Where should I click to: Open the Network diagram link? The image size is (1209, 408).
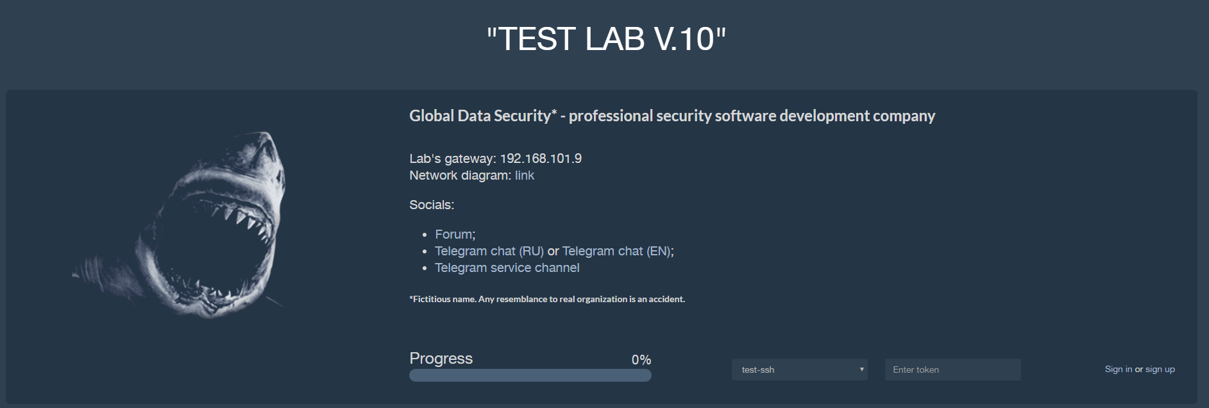tap(524, 176)
